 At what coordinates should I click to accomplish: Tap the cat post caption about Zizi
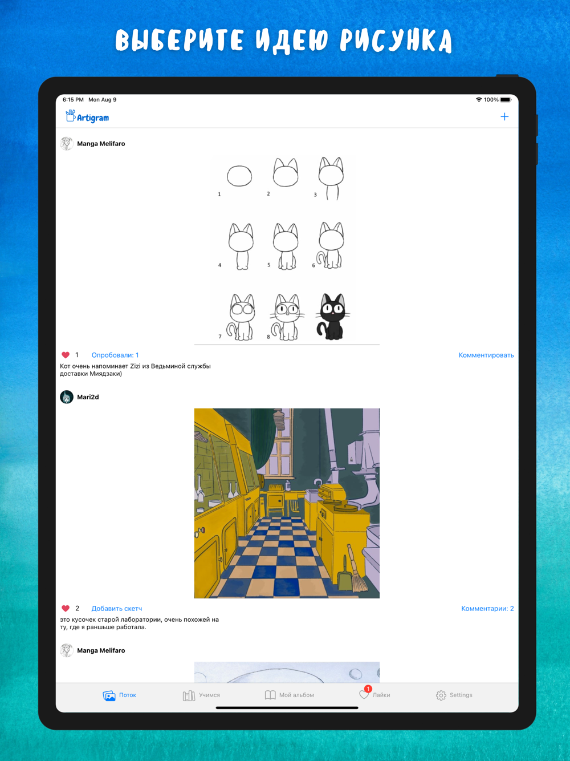click(136, 370)
